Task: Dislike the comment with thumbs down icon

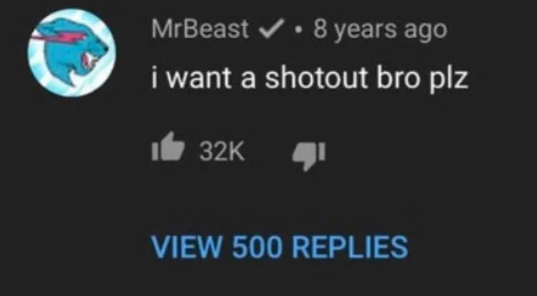Action: pyautogui.click(x=309, y=156)
